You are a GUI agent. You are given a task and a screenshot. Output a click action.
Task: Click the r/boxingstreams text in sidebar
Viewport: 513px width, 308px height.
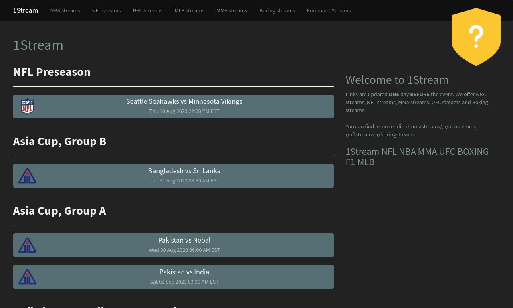point(395,134)
